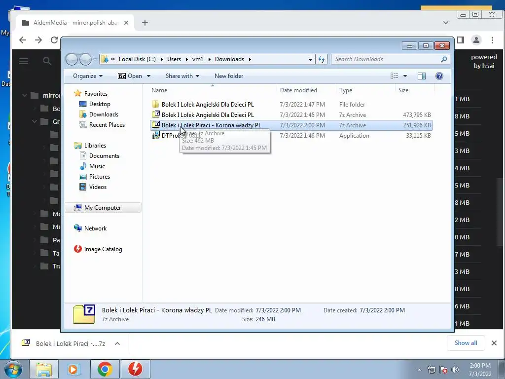505x379 pixels.
Task: Select vm1 in the address path
Action: point(198,59)
